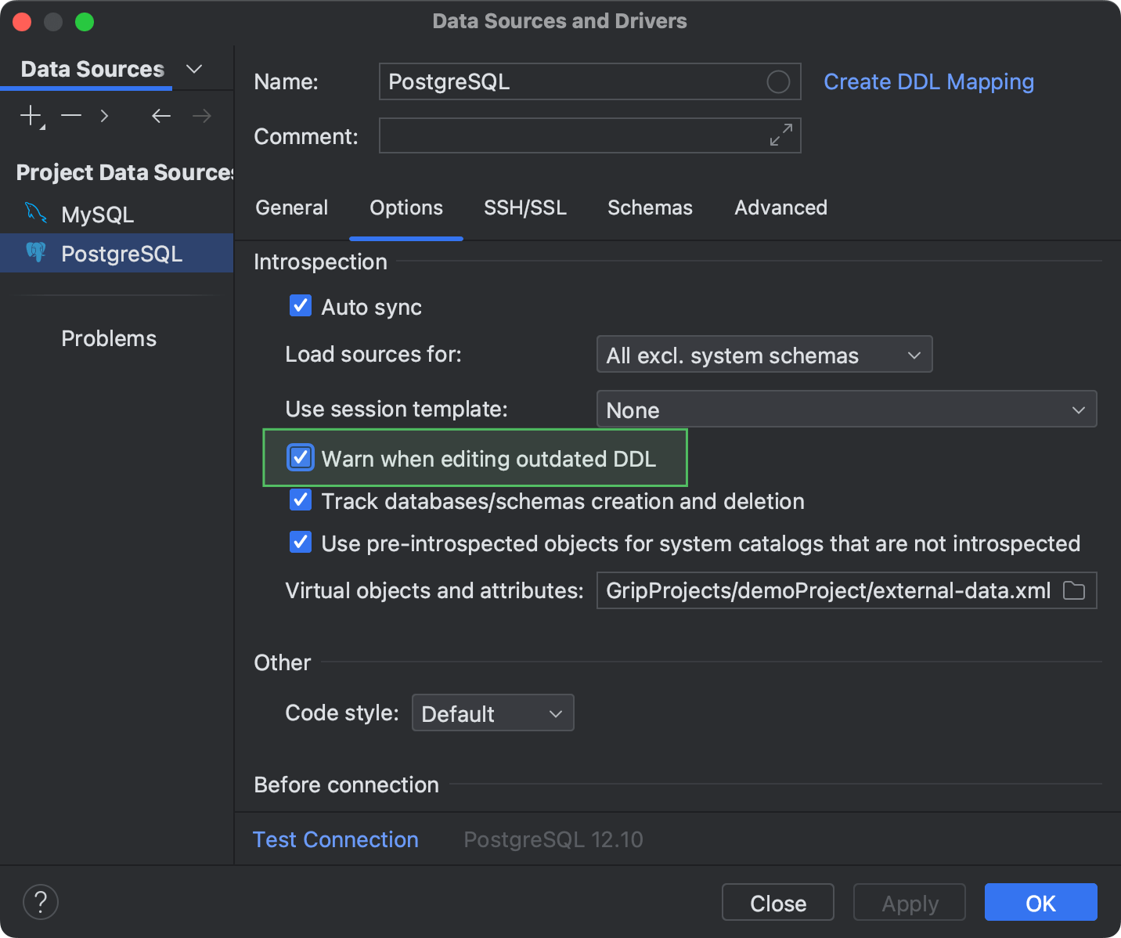Viewport: 1121px width, 938px height.
Task: Change session template from None dropdown
Action: (845, 409)
